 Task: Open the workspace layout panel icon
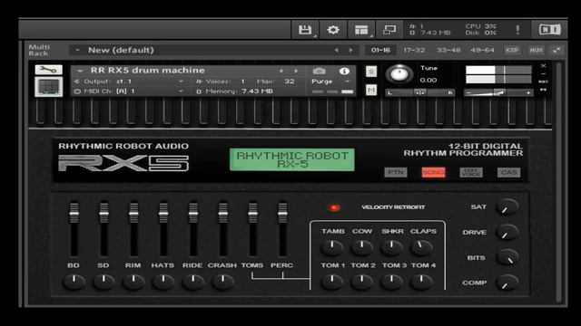point(361,30)
